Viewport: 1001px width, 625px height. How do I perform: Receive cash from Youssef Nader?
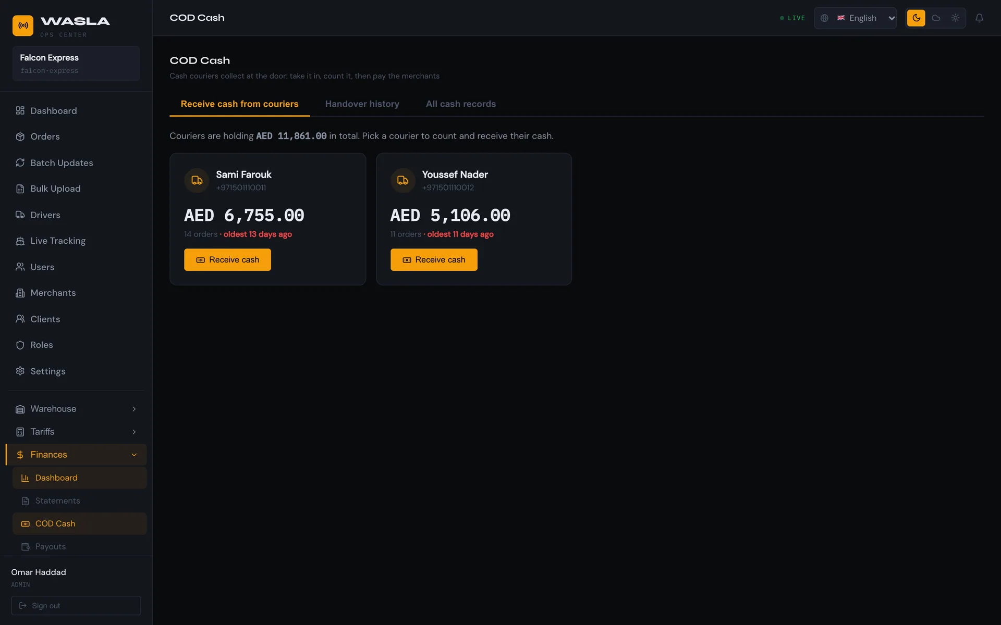434,259
